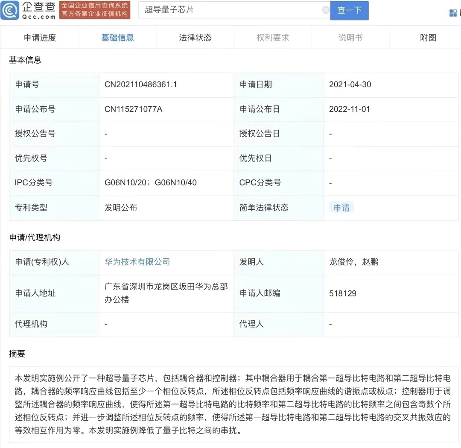Screen dimensions: 461x448
Task: Open the grid apps icon at top right
Action: pyautogui.click(x=453, y=13)
